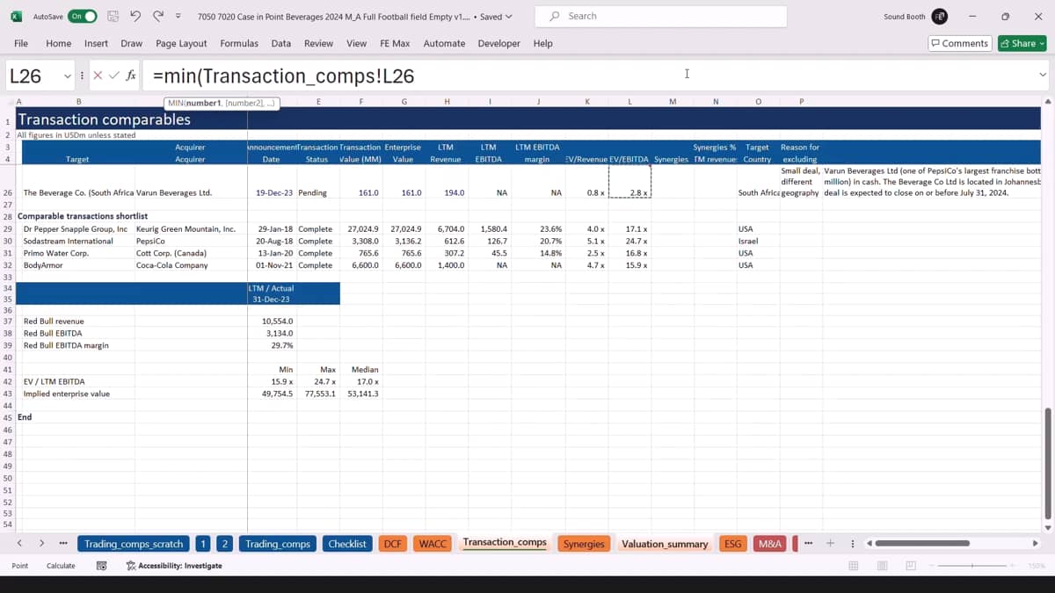Cancel formula entry with the X icon
Viewport: 1055px width, 593px height.
coord(98,76)
